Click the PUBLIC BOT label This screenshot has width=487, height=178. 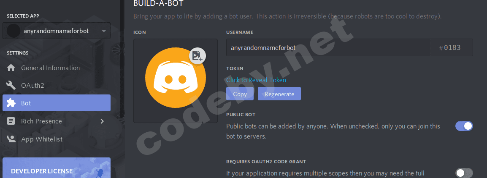(x=241, y=115)
